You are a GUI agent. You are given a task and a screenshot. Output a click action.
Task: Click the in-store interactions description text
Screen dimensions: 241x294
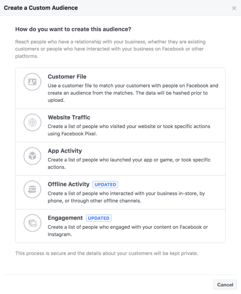click(126, 197)
